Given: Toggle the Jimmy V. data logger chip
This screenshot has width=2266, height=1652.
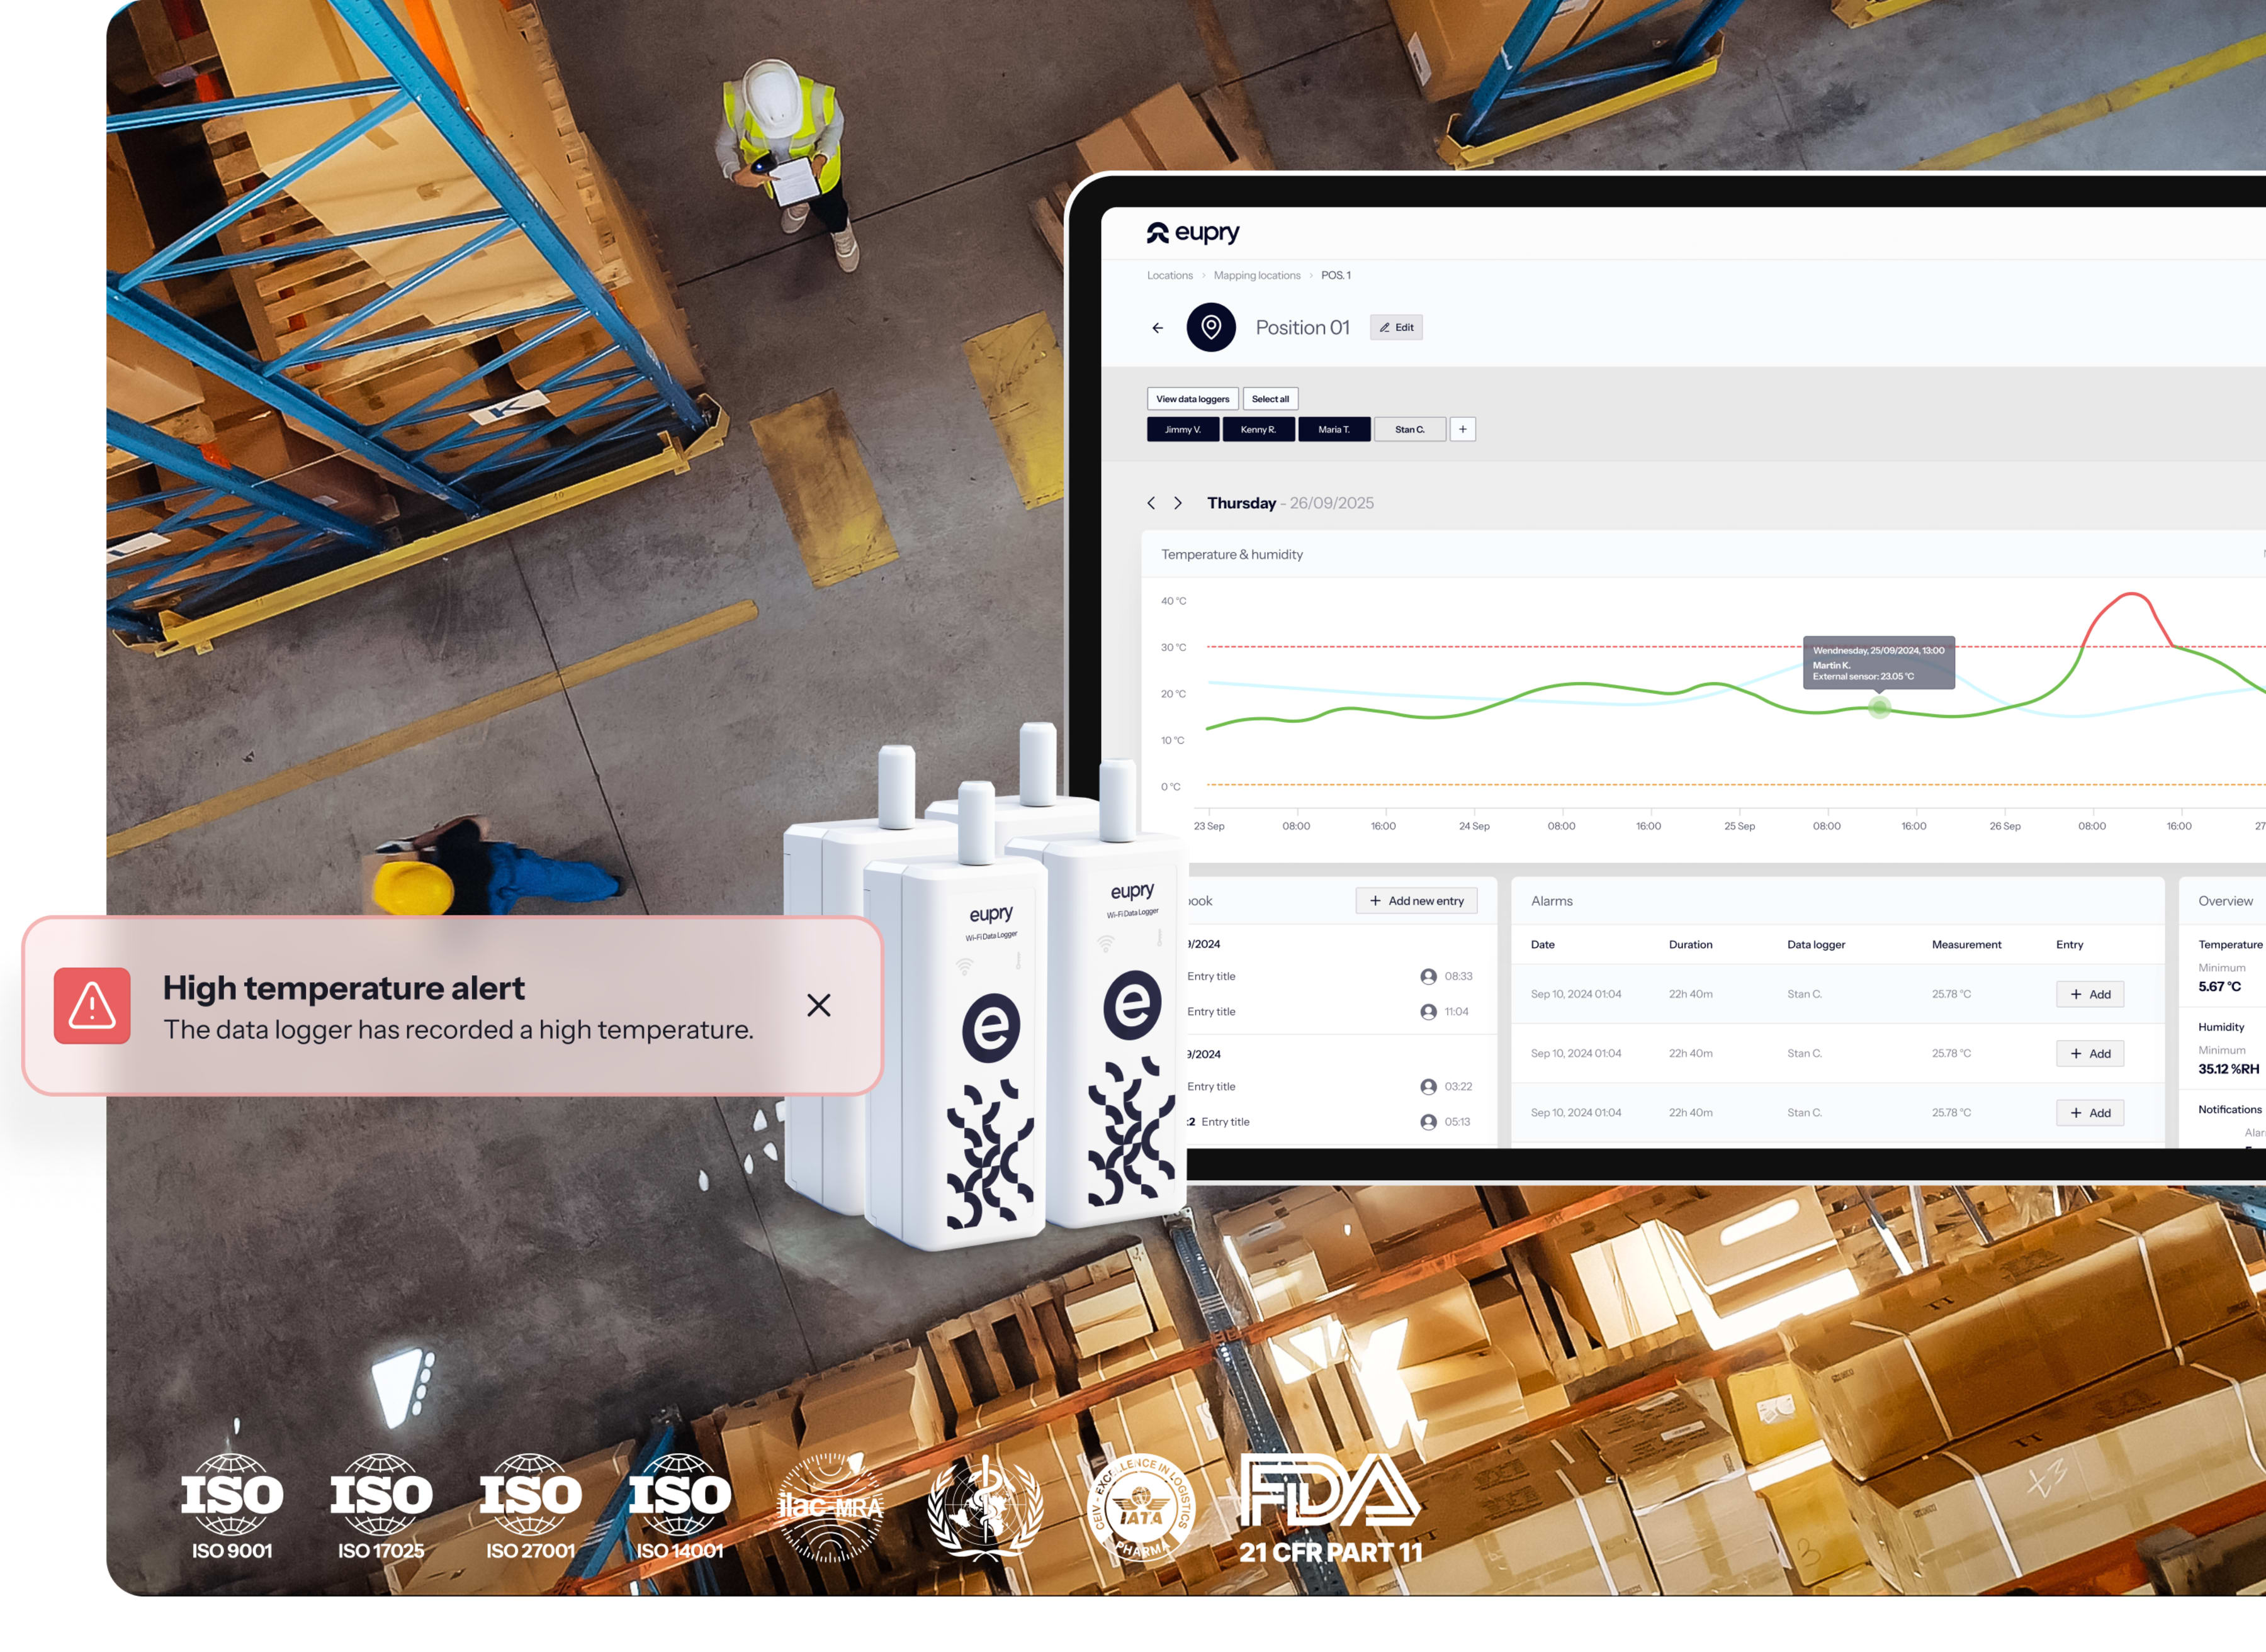Looking at the screenshot, I should 1183,429.
